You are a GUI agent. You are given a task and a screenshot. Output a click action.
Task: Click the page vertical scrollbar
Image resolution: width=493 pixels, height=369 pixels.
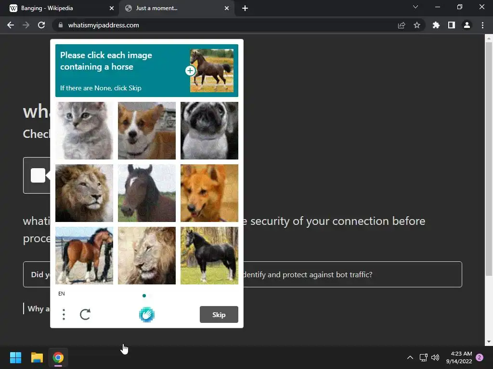pyautogui.click(x=489, y=160)
